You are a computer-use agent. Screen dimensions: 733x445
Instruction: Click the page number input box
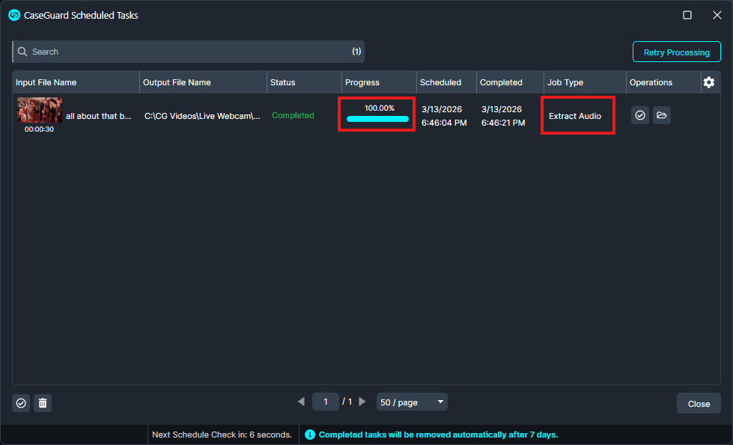(326, 402)
